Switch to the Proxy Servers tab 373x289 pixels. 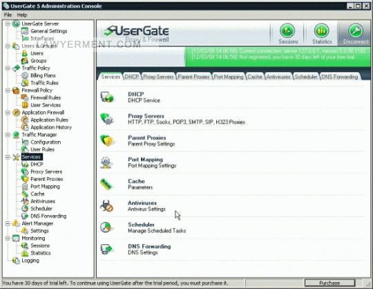tap(158, 77)
